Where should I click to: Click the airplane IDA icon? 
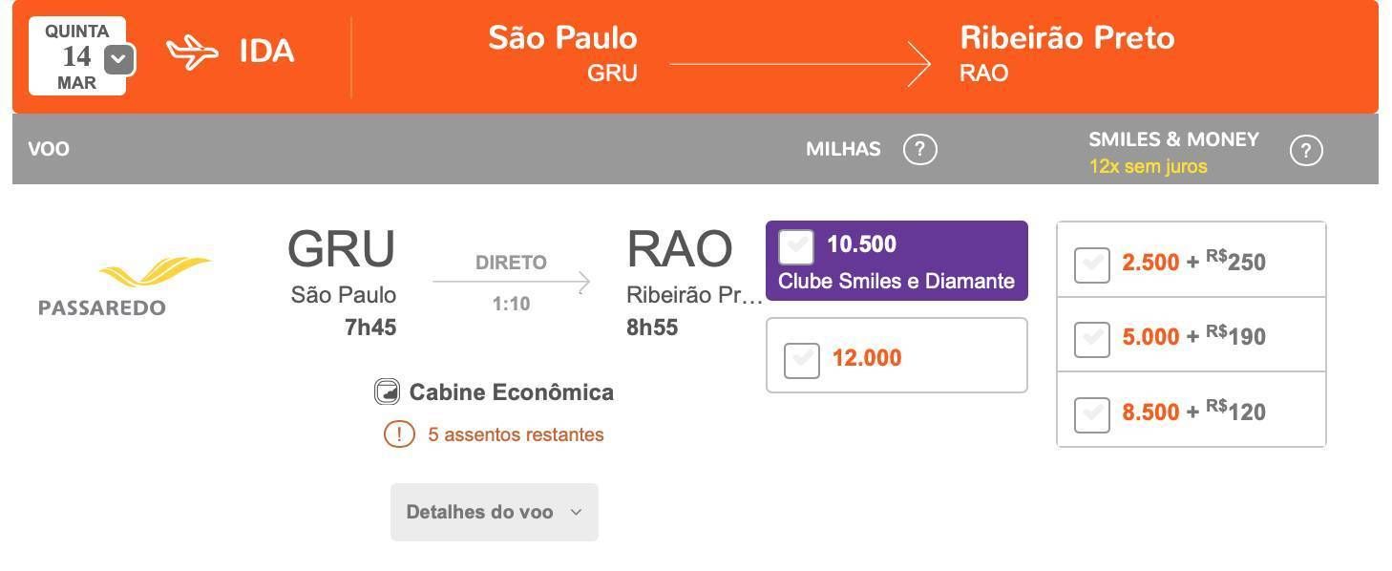tap(193, 53)
